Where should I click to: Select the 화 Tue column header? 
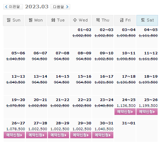(x=58, y=20)
